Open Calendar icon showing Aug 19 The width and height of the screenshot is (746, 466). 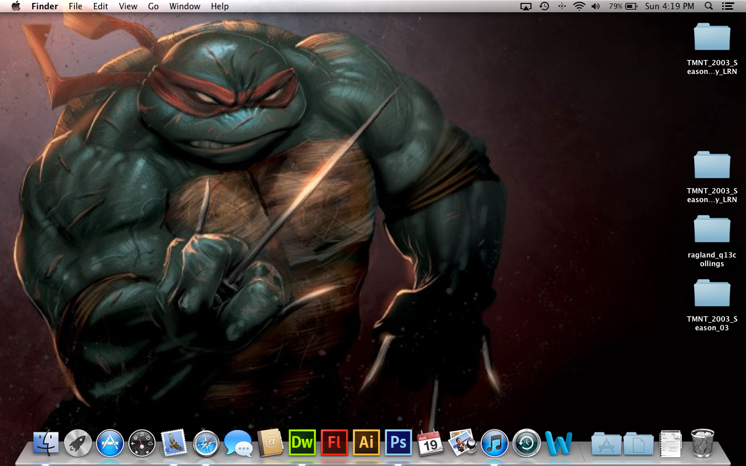431,444
